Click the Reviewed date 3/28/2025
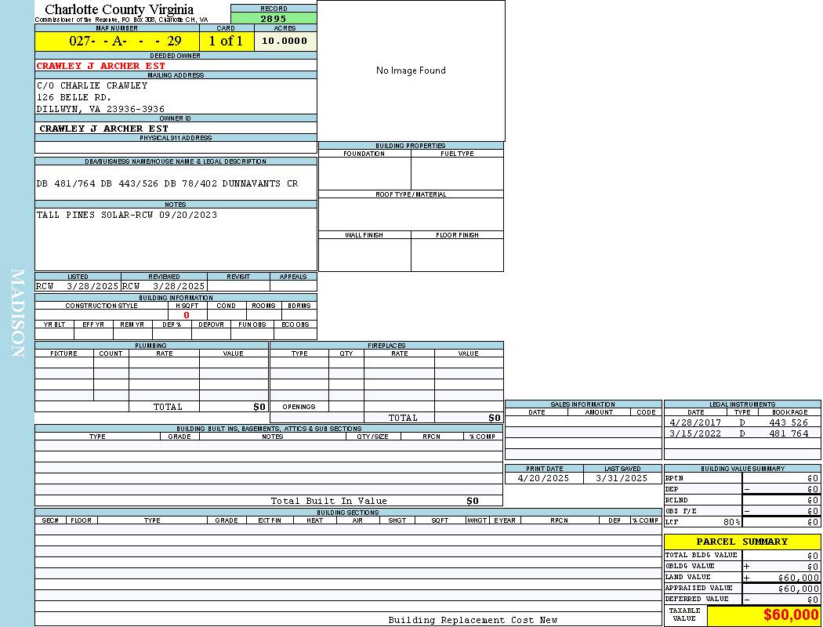 click(x=178, y=286)
